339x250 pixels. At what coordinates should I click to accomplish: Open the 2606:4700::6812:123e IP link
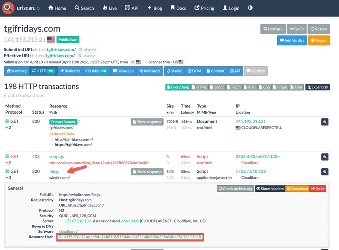tap(258, 156)
